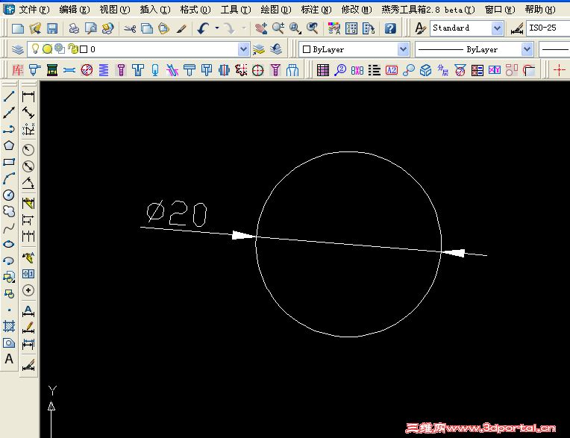Open the 视图 (View) menu

coord(114,10)
